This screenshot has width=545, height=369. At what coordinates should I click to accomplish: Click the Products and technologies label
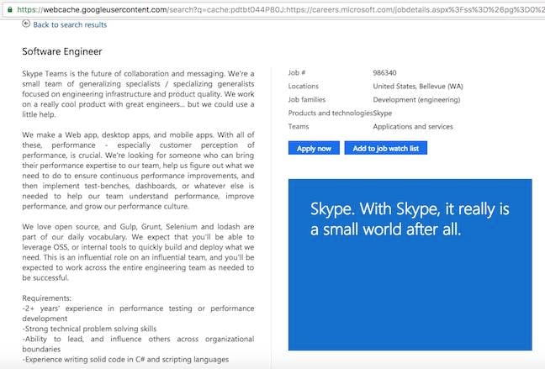[331, 113]
